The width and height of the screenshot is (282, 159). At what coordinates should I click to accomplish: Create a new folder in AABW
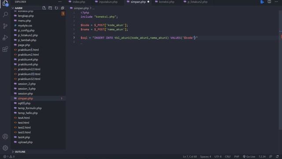point(50,8)
